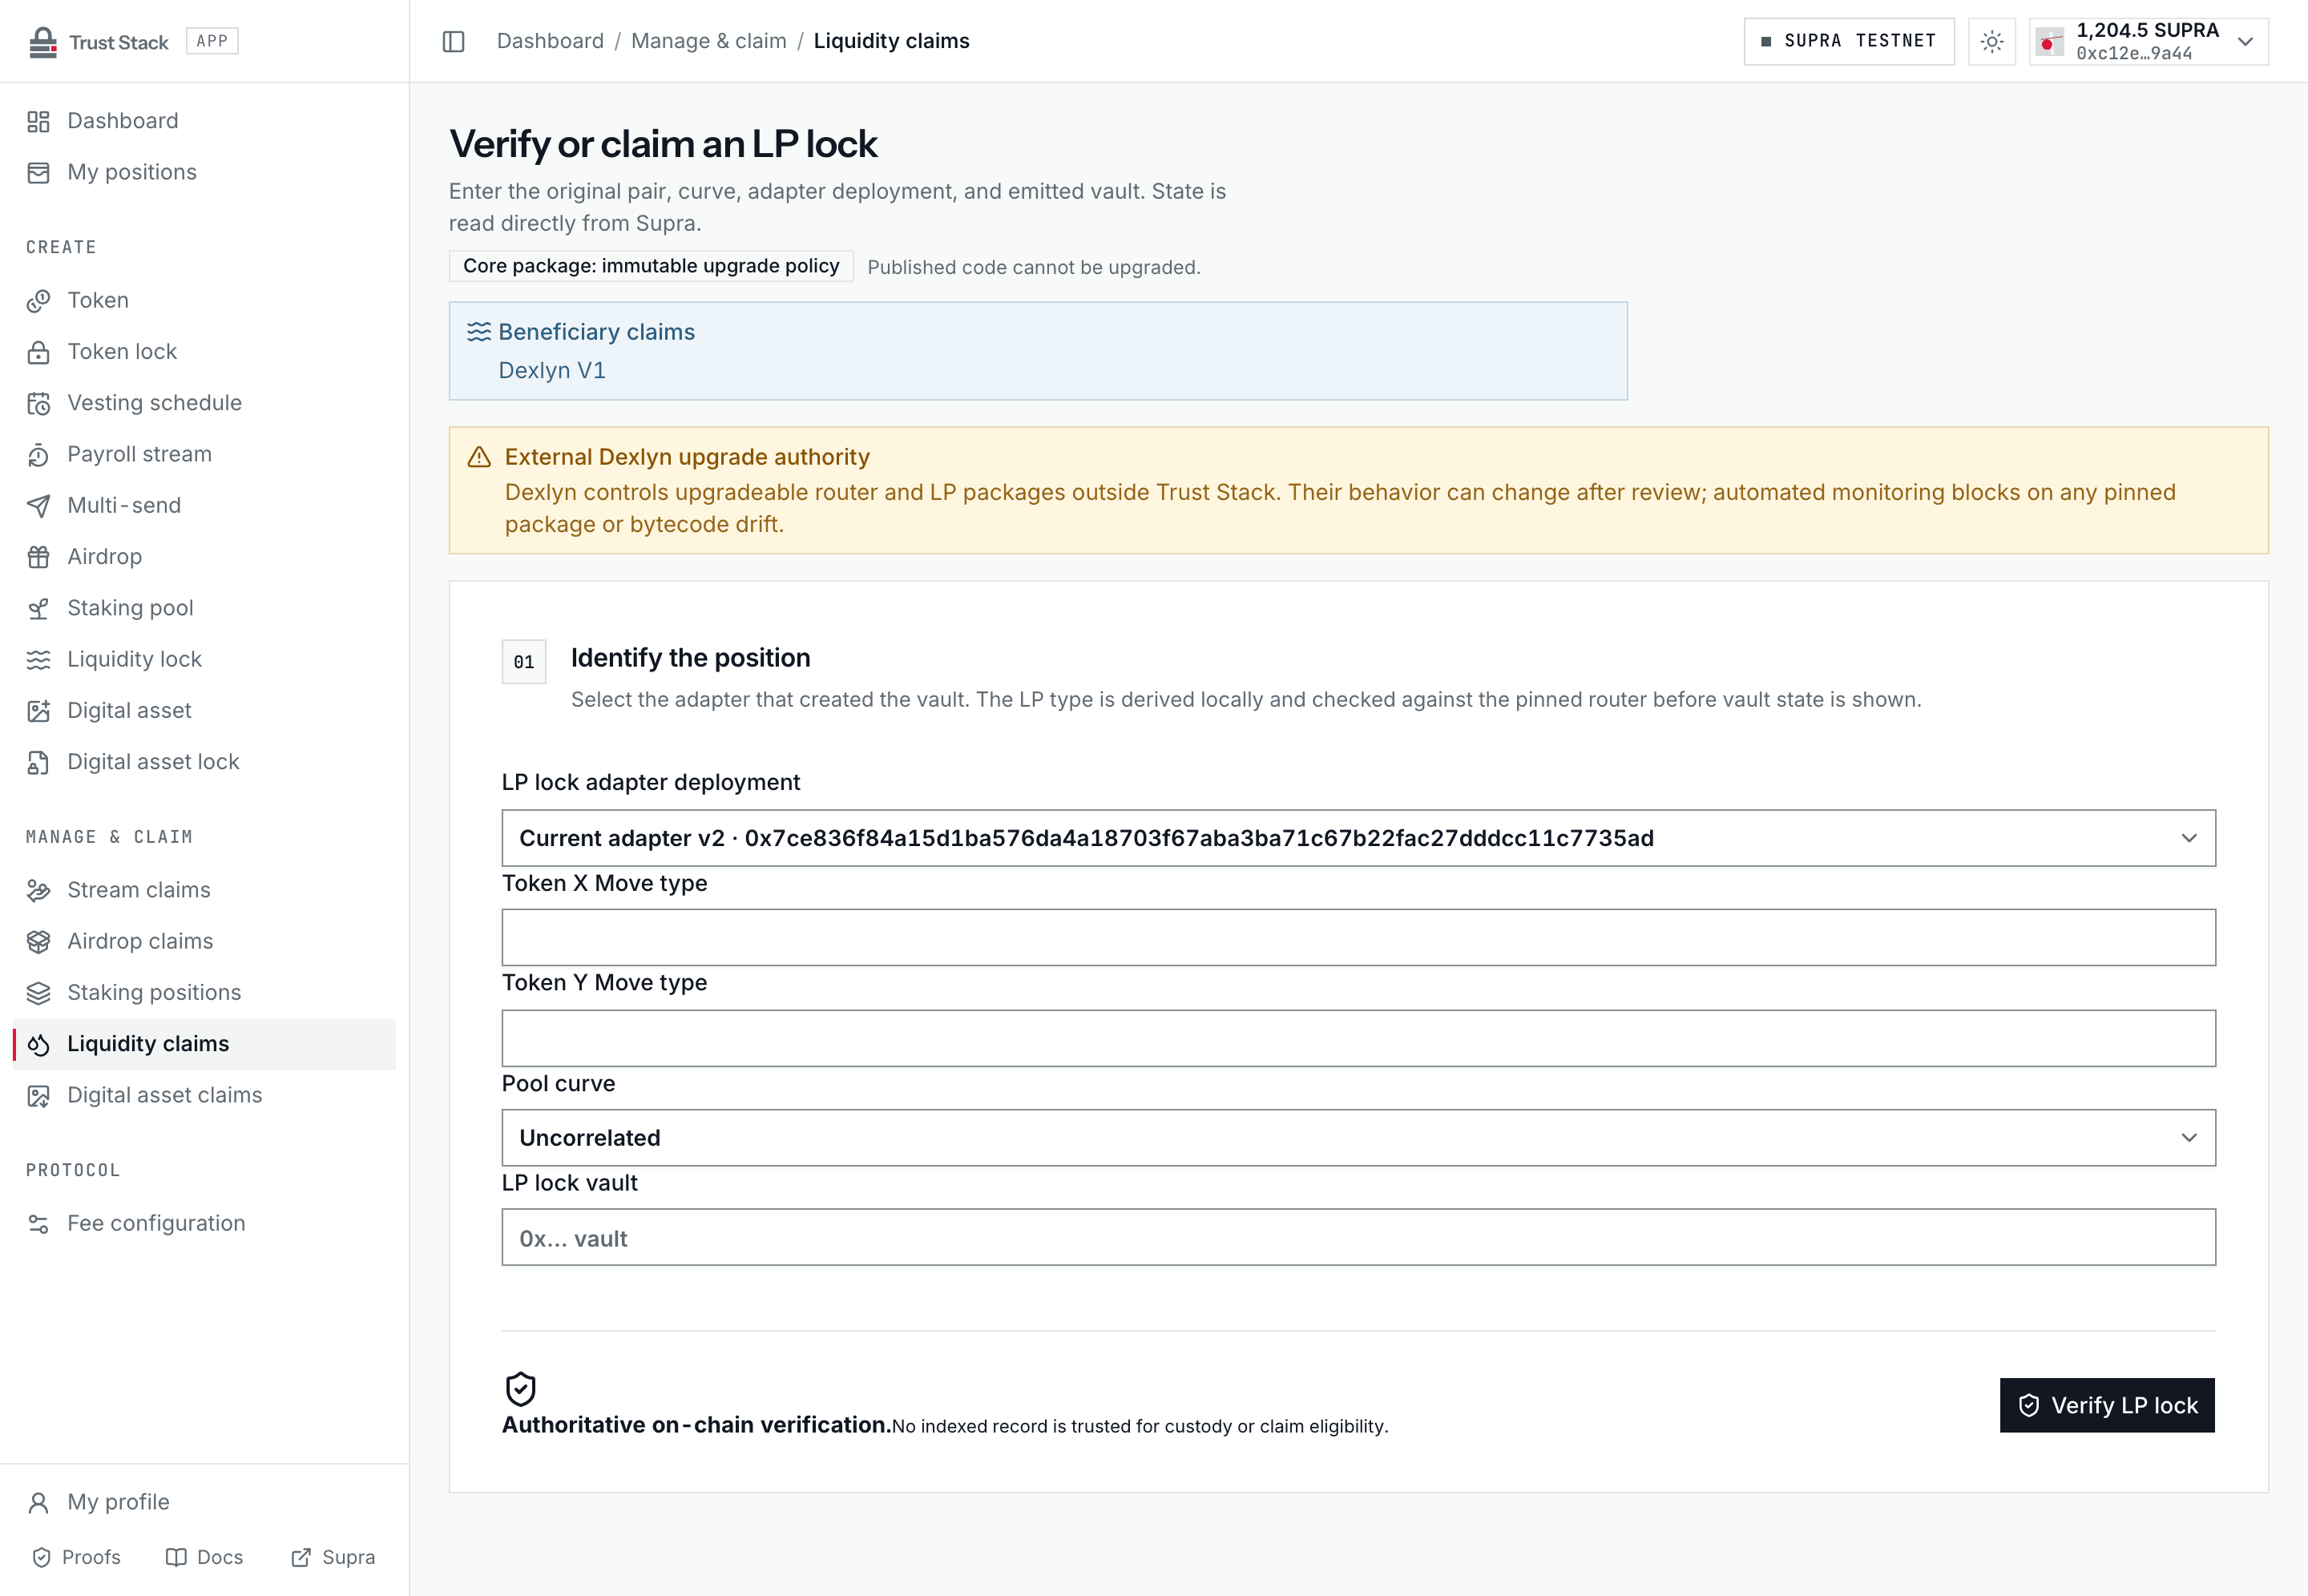Open the Docs book link
The width and height of the screenshot is (2308, 1596).
(204, 1557)
